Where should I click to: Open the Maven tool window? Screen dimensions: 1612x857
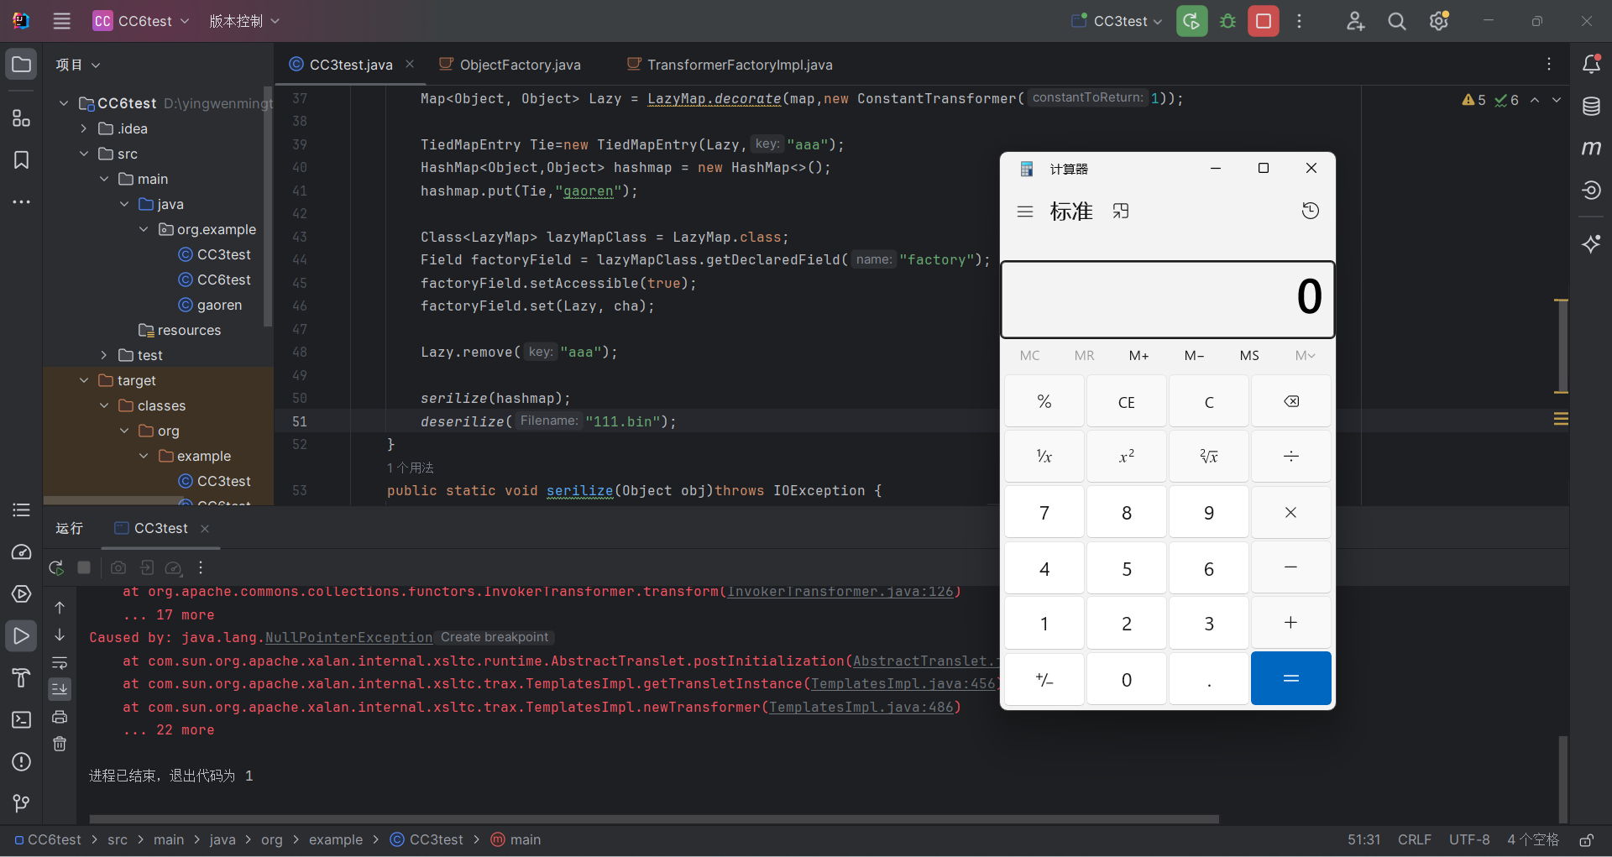1591,149
